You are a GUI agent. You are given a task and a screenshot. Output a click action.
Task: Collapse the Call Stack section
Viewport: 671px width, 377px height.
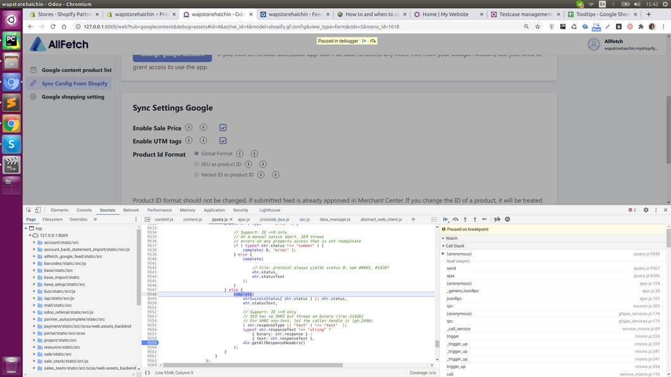(455, 246)
